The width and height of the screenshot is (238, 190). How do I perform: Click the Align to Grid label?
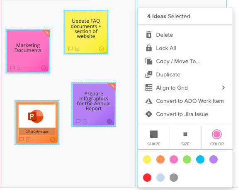tap(172, 88)
